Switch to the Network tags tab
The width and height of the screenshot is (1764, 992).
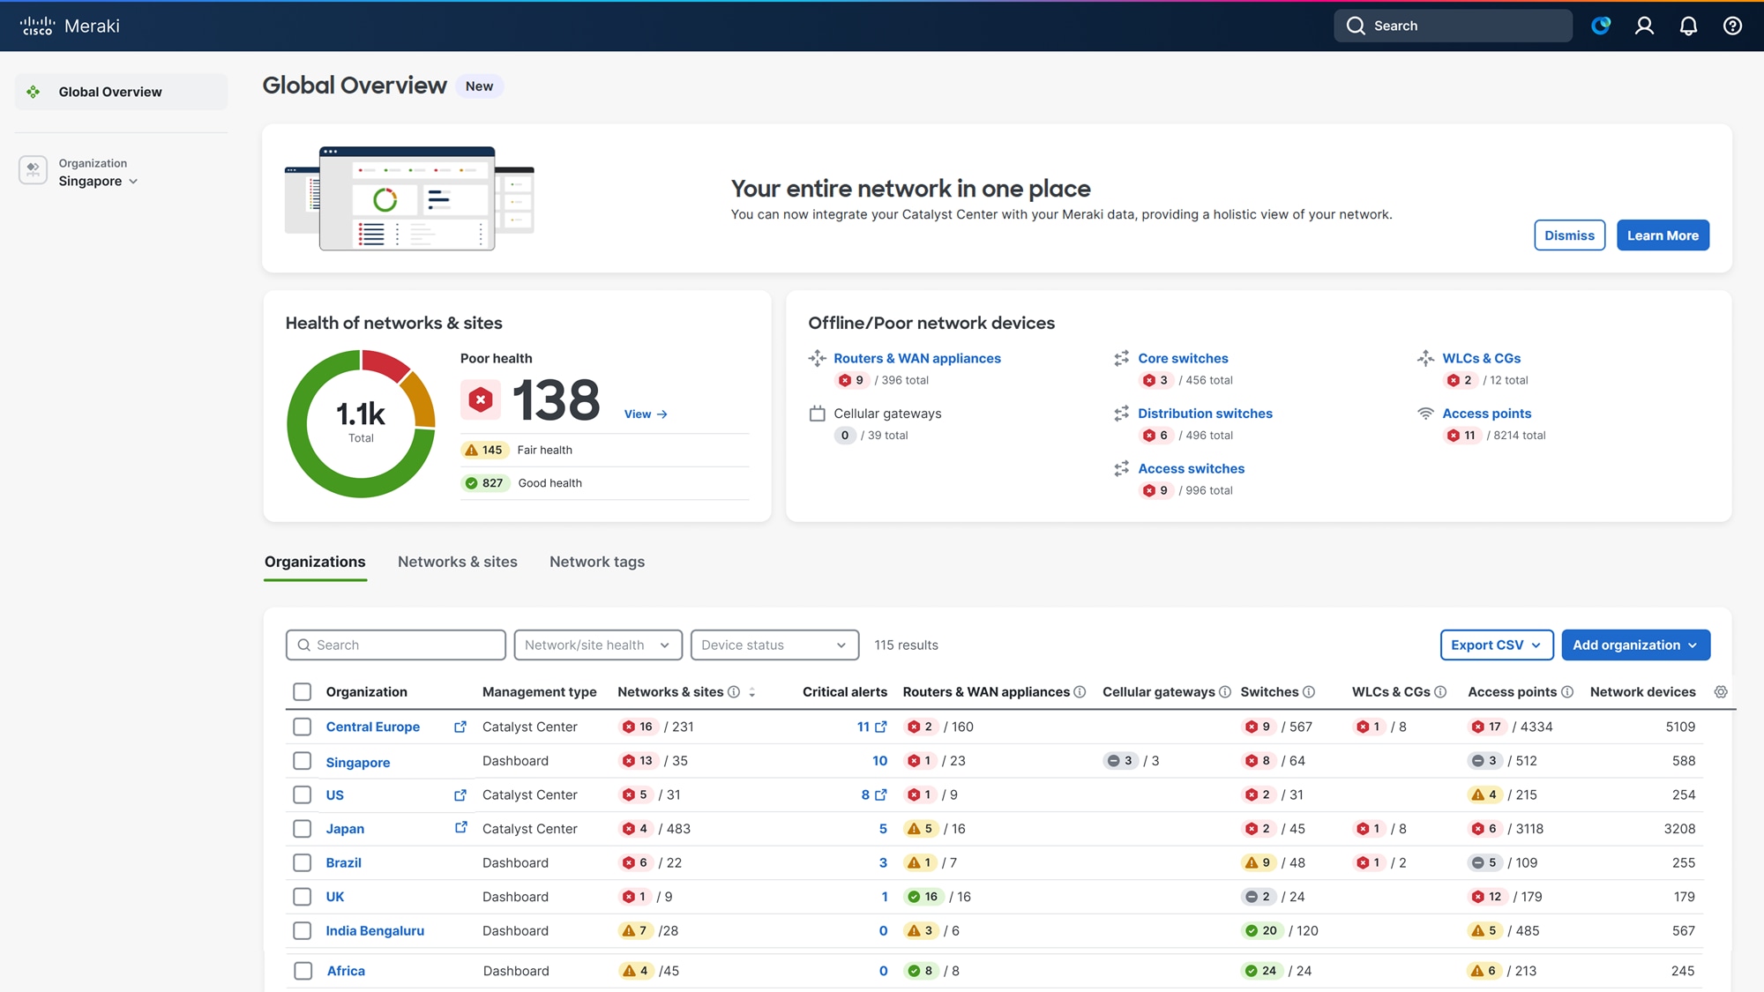click(596, 562)
